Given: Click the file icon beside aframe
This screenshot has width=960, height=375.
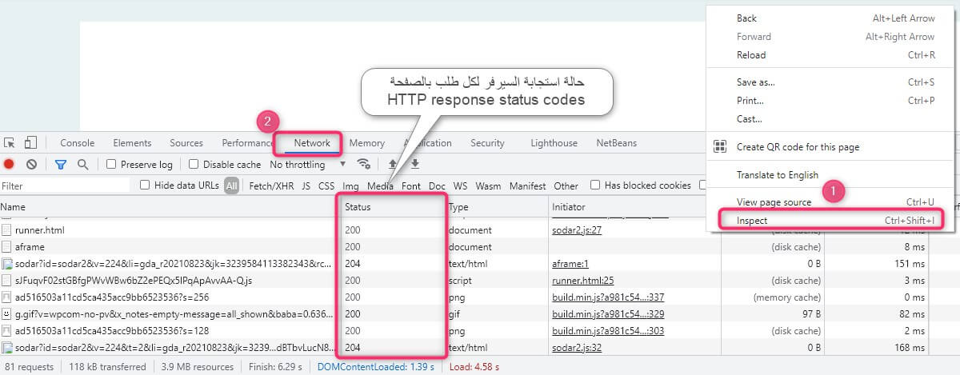Looking at the screenshot, I should [x=7, y=248].
